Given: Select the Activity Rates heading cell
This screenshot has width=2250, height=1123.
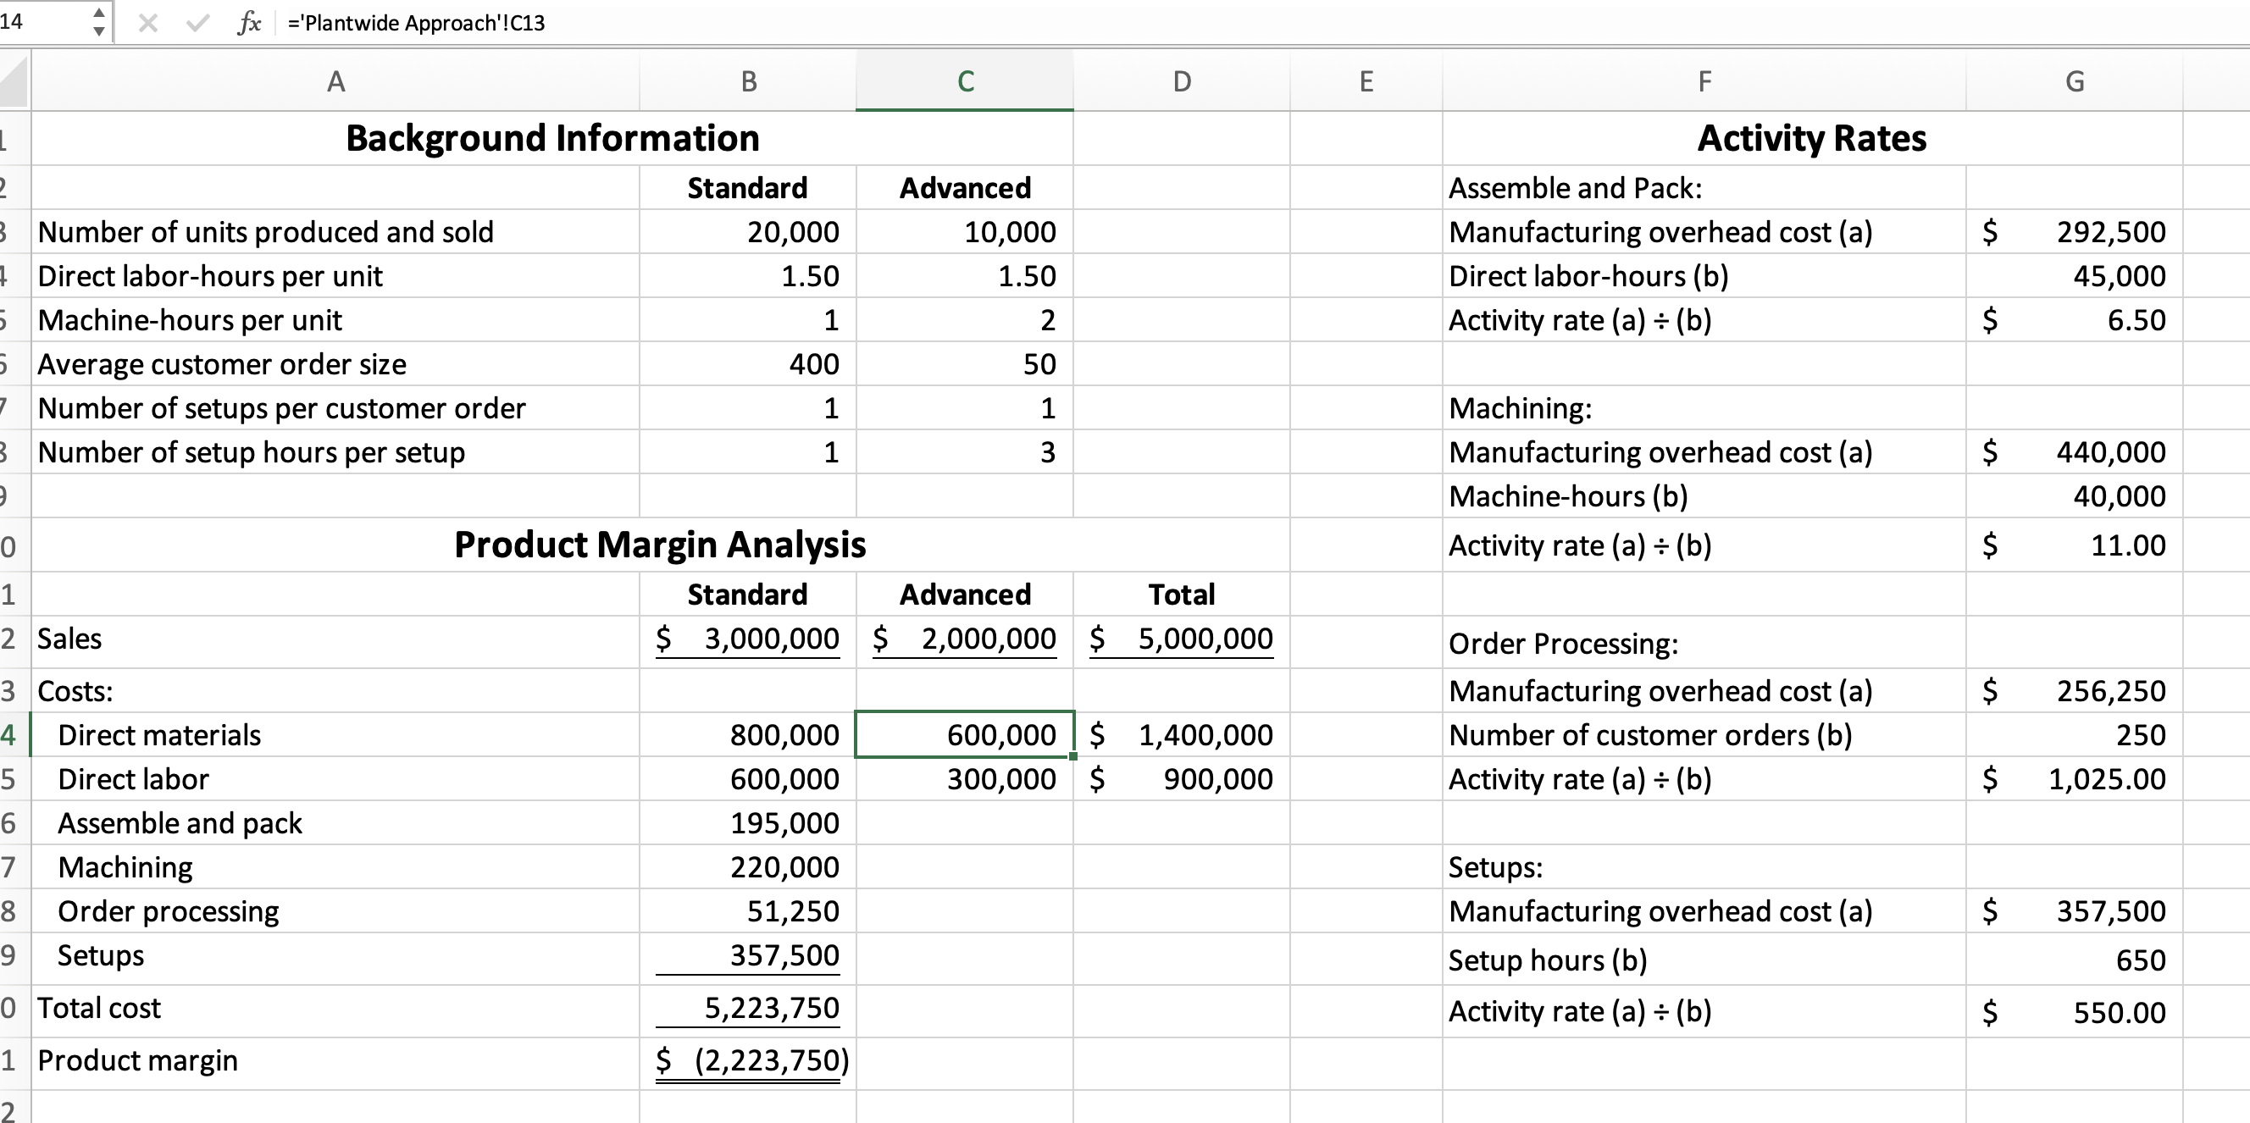Looking at the screenshot, I should [x=1809, y=137].
